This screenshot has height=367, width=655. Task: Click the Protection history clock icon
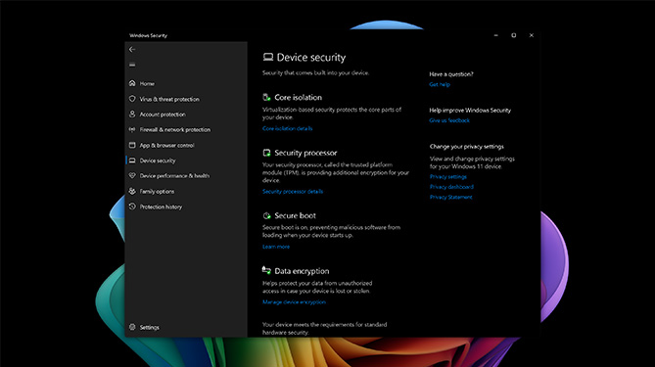tap(132, 206)
